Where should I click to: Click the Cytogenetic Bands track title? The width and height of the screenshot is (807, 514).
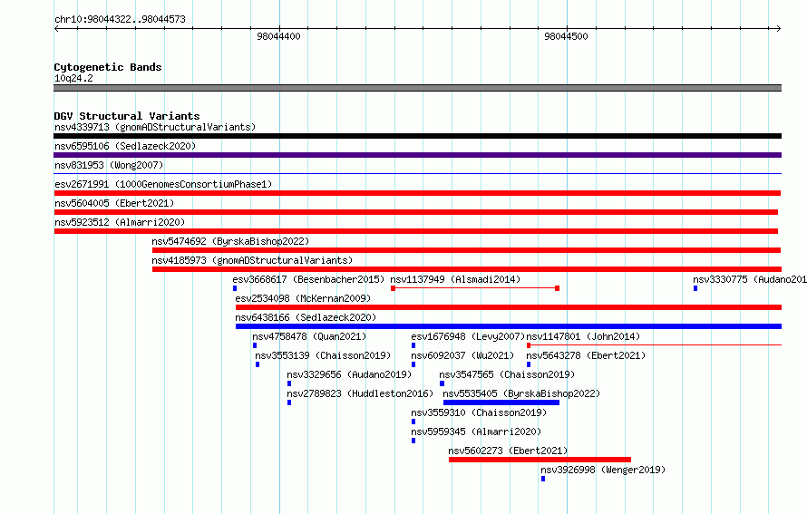[108, 67]
